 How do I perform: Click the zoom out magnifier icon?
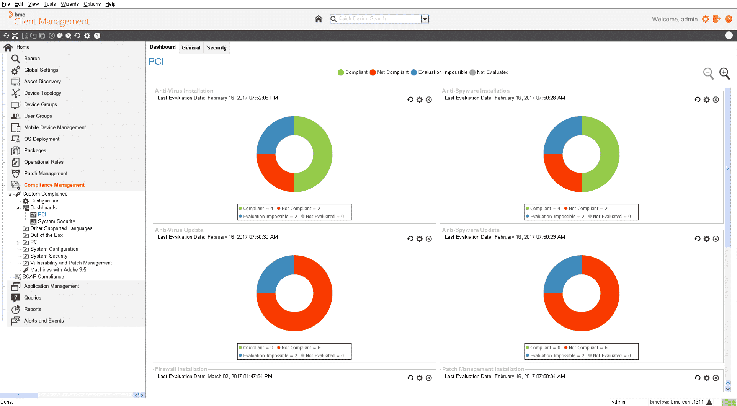tap(709, 73)
